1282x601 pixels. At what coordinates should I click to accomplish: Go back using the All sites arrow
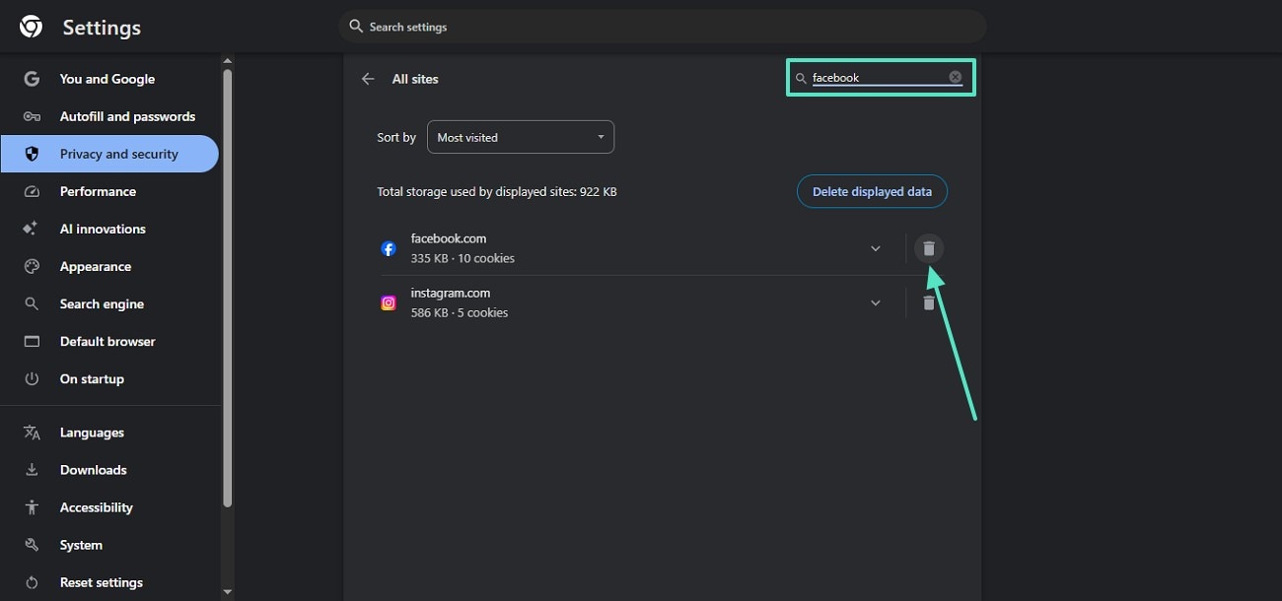[368, 79]
